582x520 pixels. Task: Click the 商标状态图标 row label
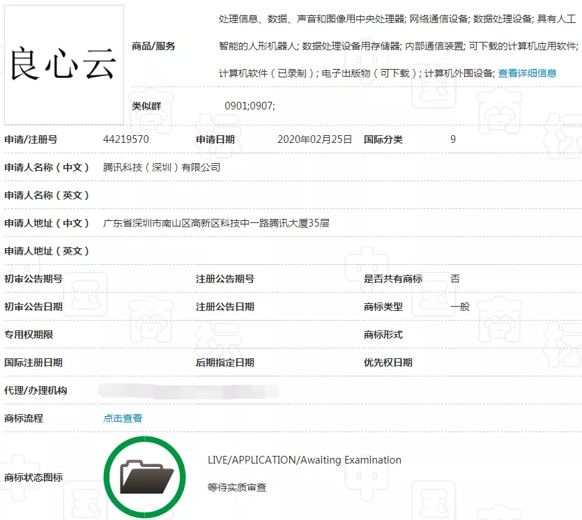coord(34,477)
